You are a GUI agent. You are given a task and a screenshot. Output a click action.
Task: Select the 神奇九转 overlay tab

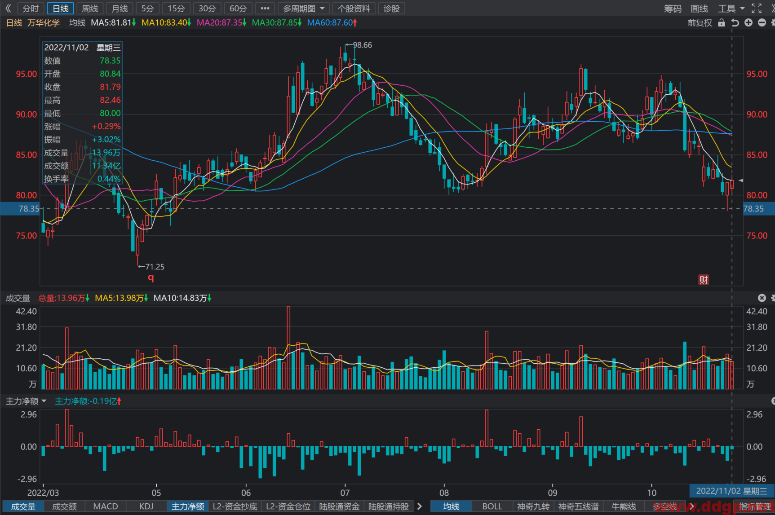pyautogui.click(x=533, y=506)
